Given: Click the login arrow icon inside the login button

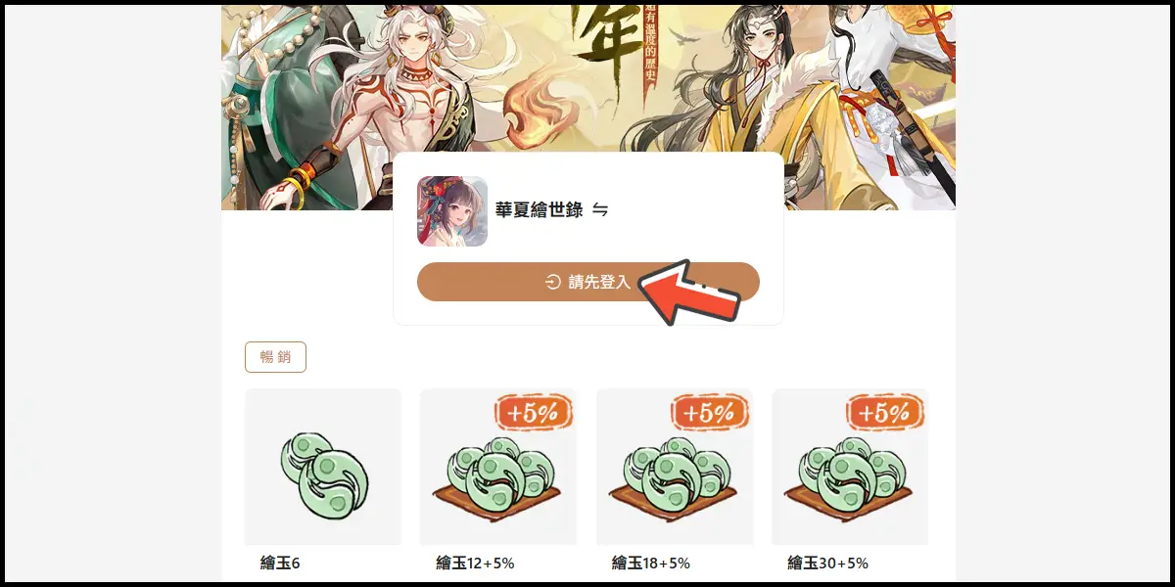Looking at the screenshot, I should (552, 282).
